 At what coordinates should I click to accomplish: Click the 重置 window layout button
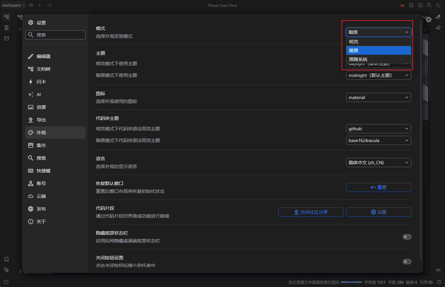(378, 187)
